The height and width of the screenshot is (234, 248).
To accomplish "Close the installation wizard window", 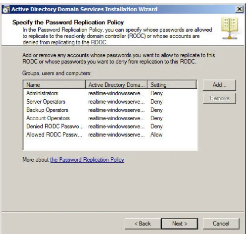I will tap(239, 9).
